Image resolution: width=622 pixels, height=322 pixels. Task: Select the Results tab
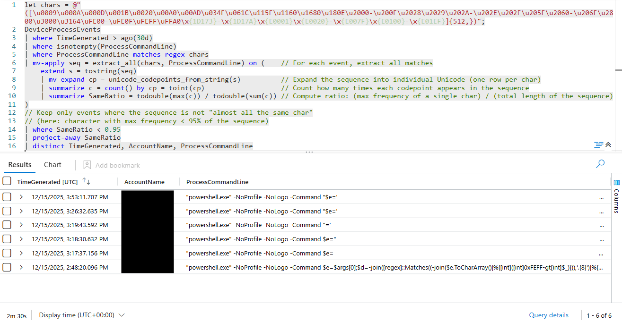click(20, 165)
